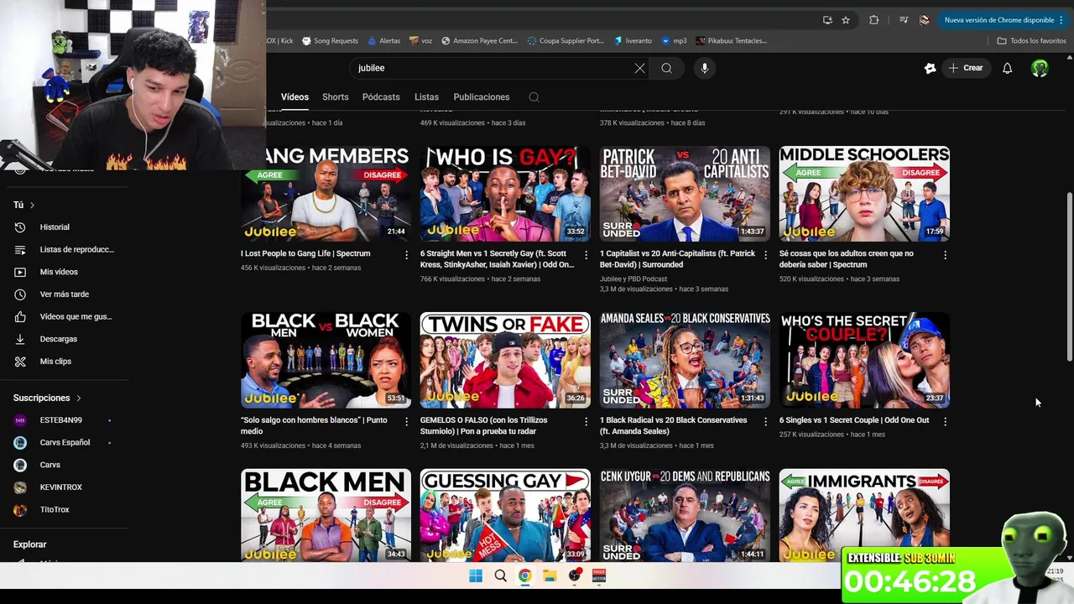The image size is (1074, 604).
Task: Open the notifications bell
Action: click(x=1007, y=68)
